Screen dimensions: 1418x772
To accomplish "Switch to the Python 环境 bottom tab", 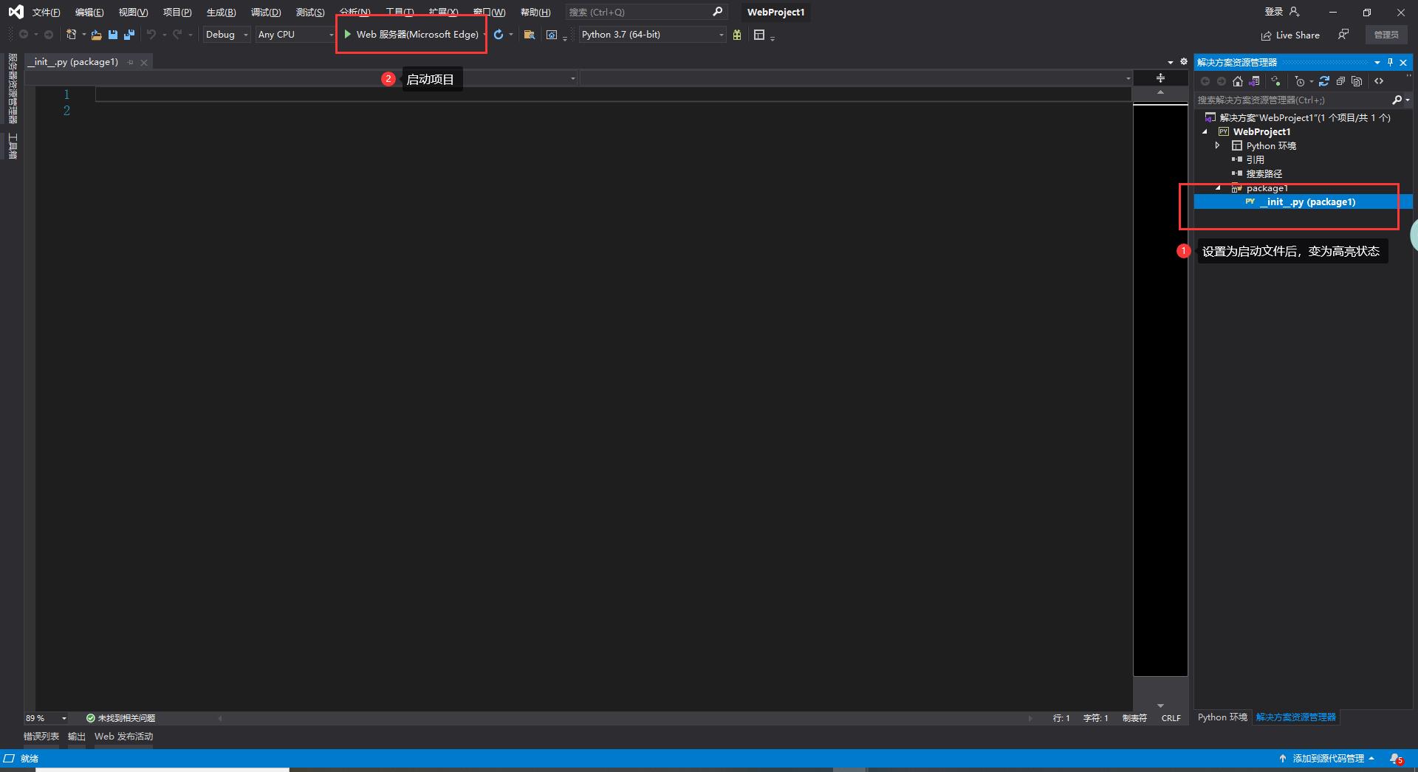I will click(x=1222, y=717).
